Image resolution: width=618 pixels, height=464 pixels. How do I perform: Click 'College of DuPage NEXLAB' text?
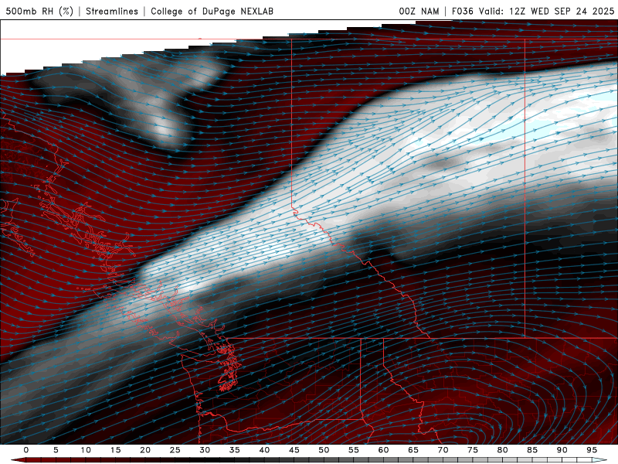click(212, 11)
